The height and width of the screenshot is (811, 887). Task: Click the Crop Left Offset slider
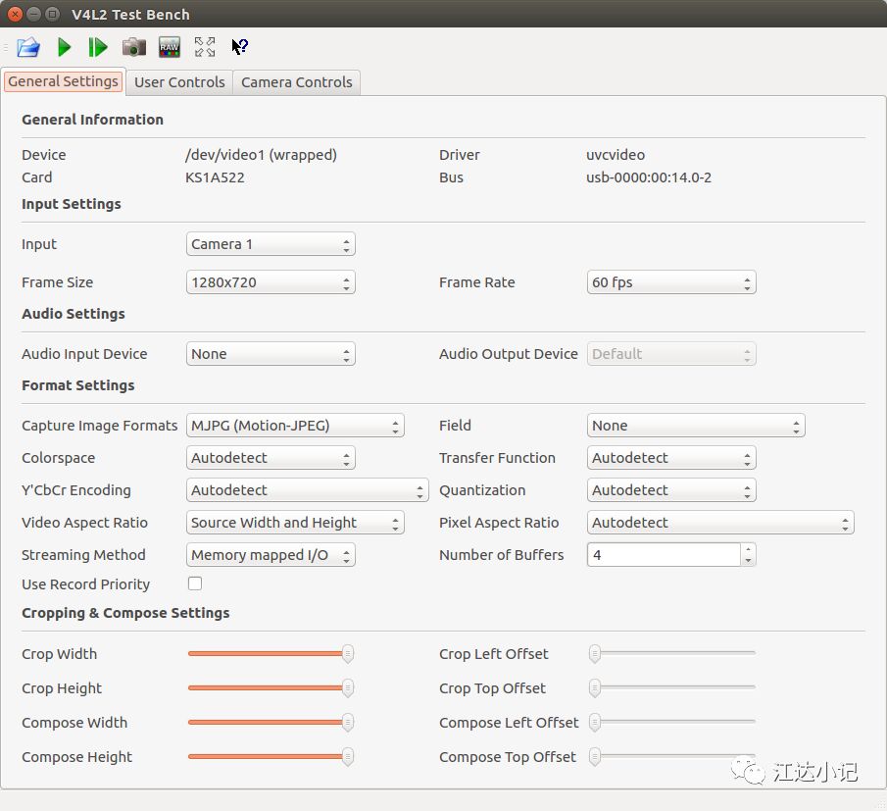click(672, 654)
